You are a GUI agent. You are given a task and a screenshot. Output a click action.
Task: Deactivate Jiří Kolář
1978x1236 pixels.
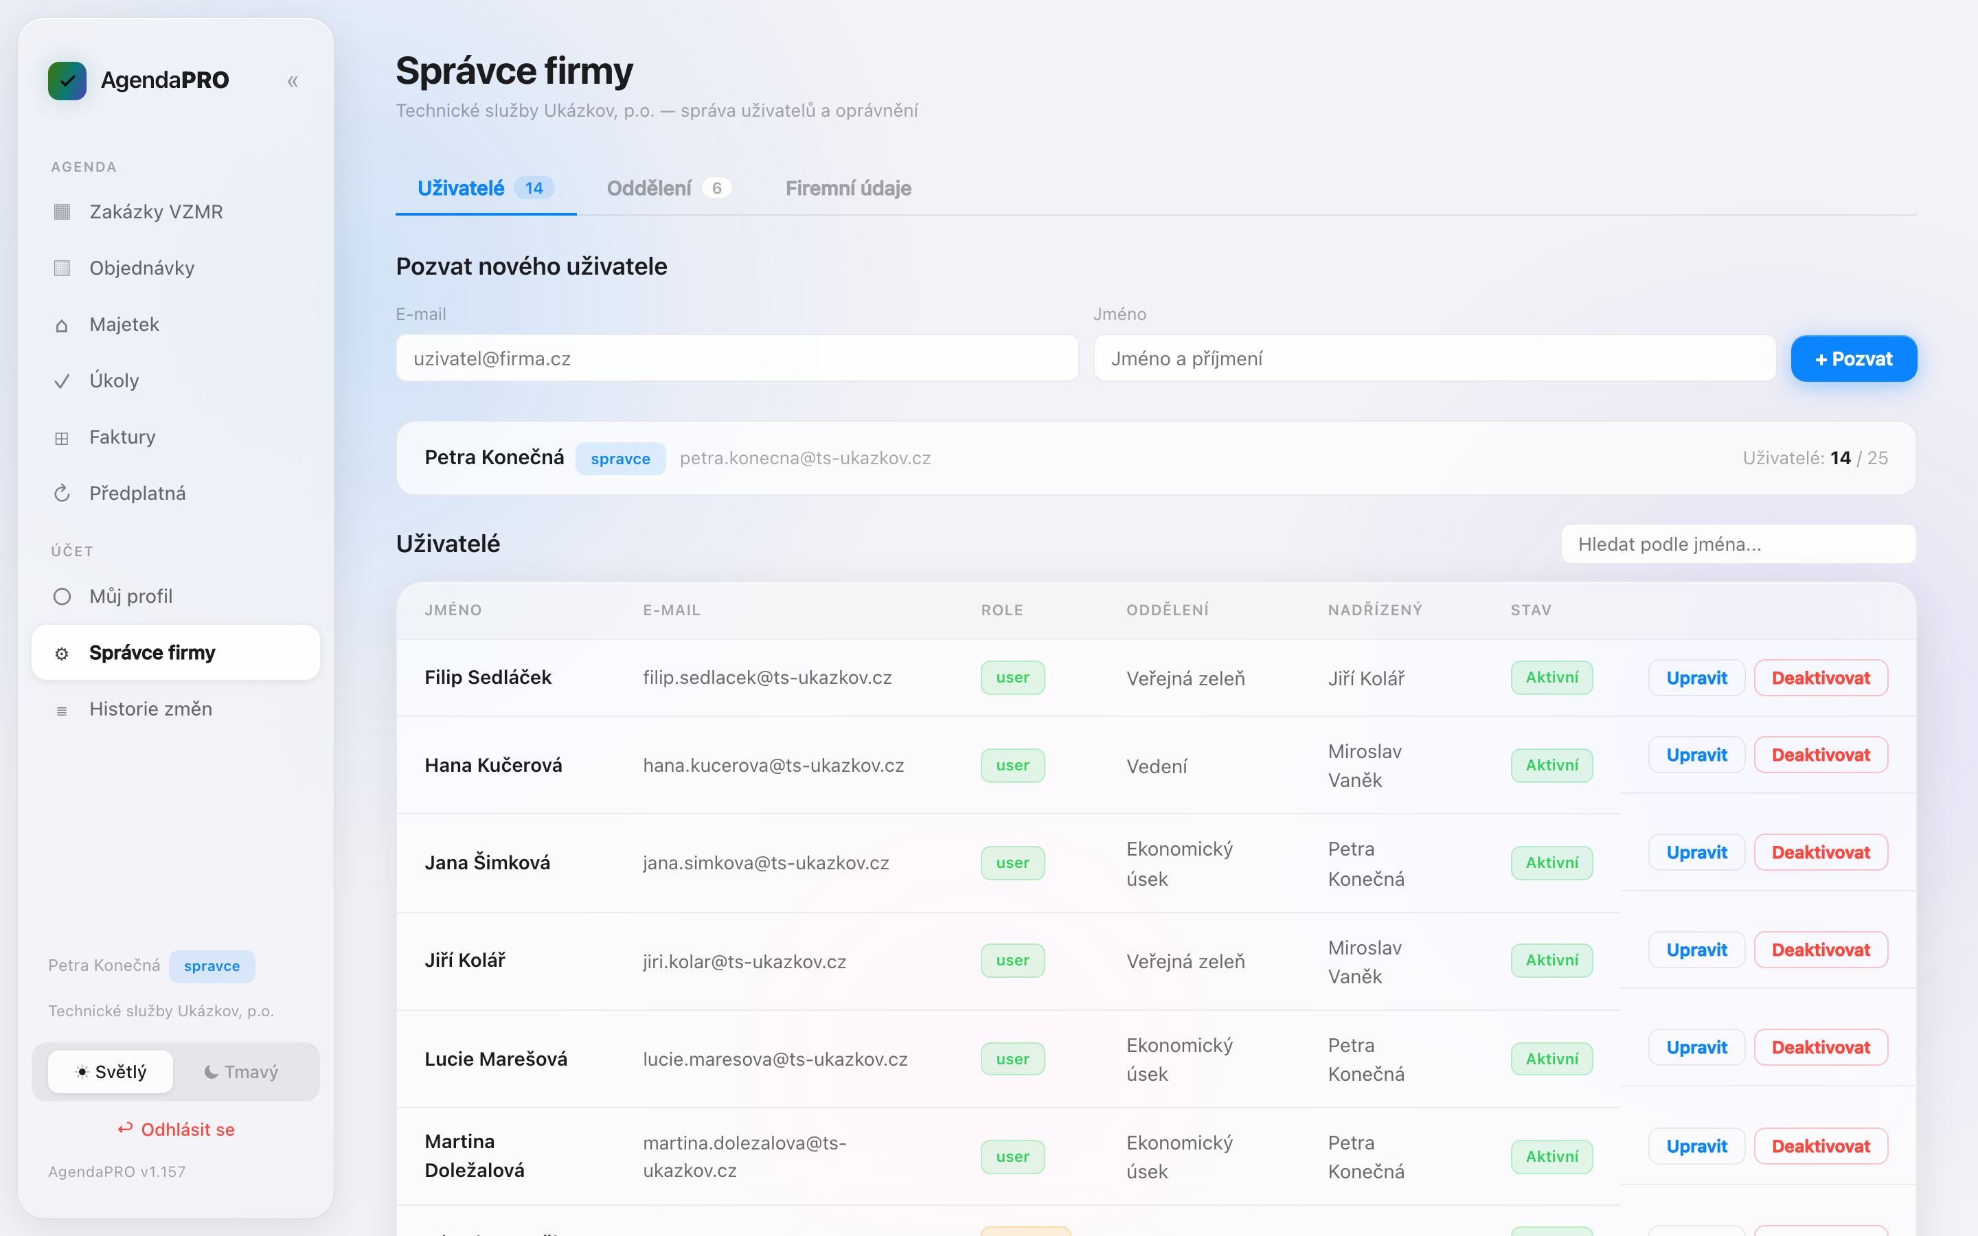[1820, 950]
